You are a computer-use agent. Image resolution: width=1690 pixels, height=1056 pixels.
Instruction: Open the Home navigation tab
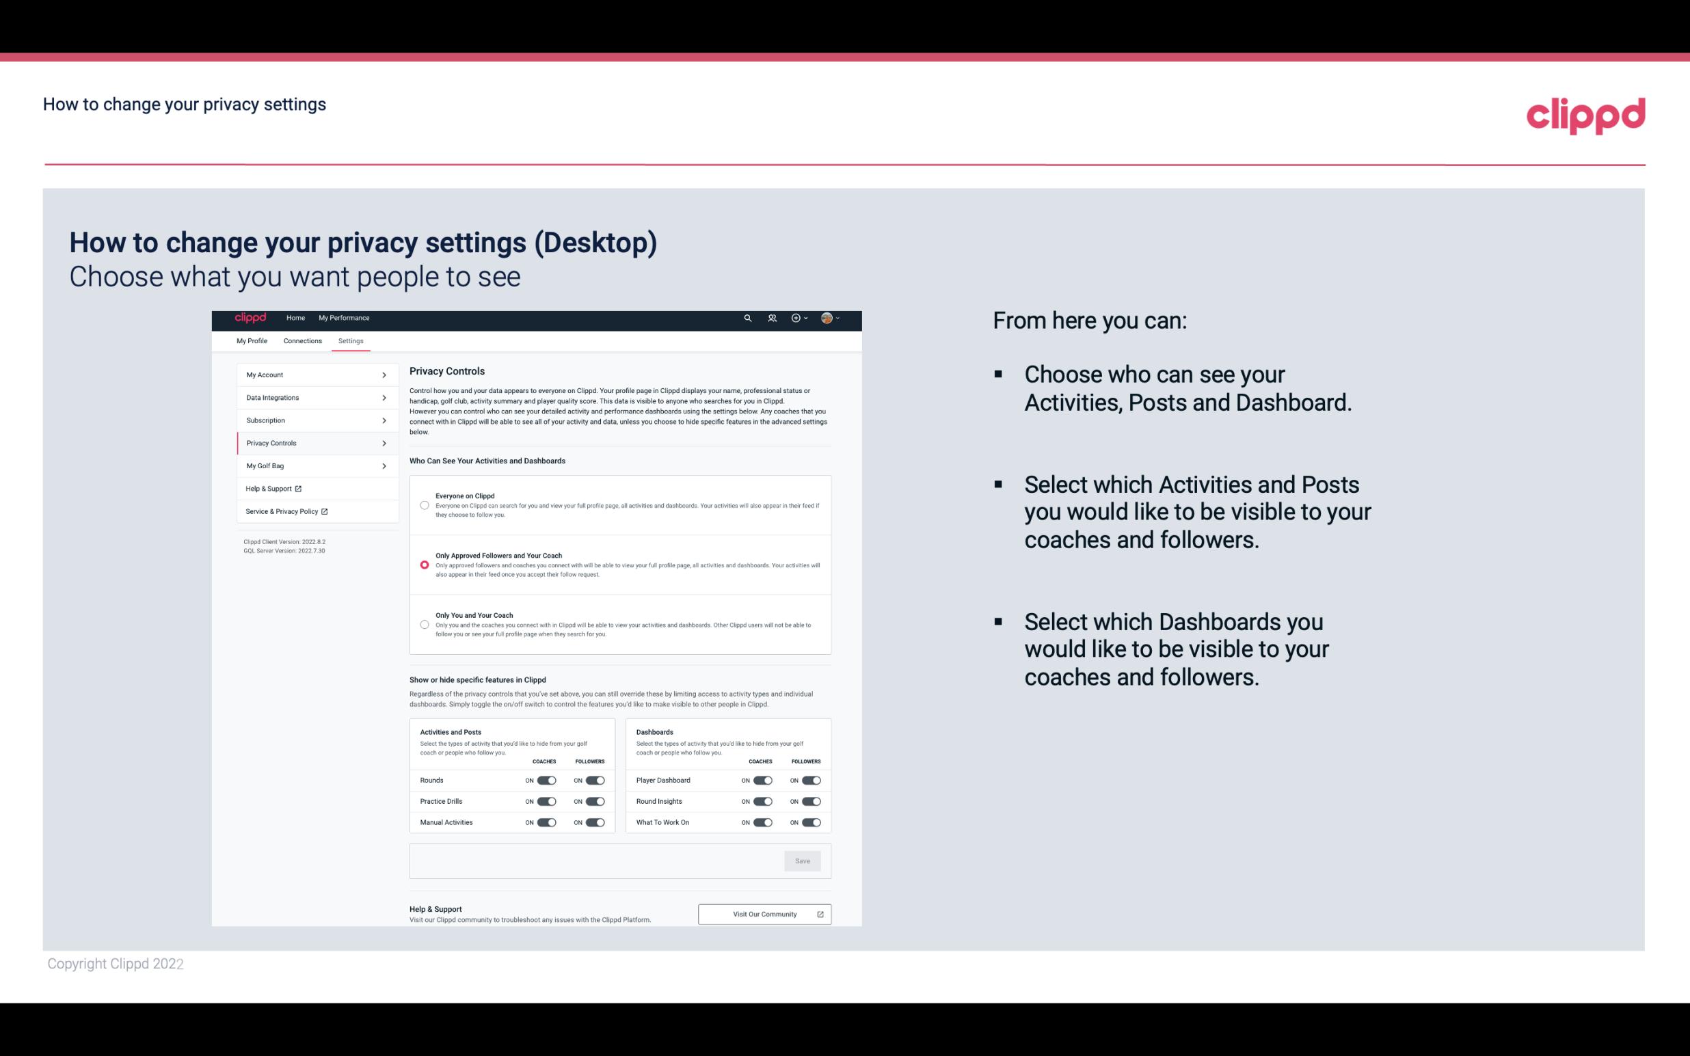click(295, 318)
